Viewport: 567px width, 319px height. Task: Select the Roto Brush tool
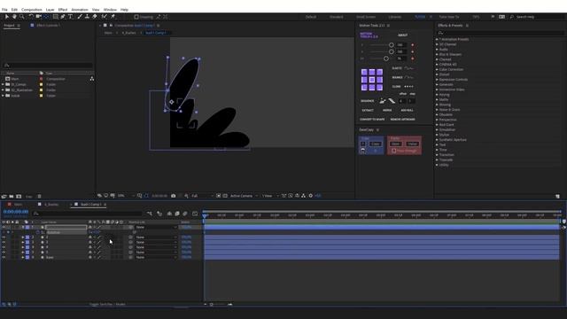(105, 17)
